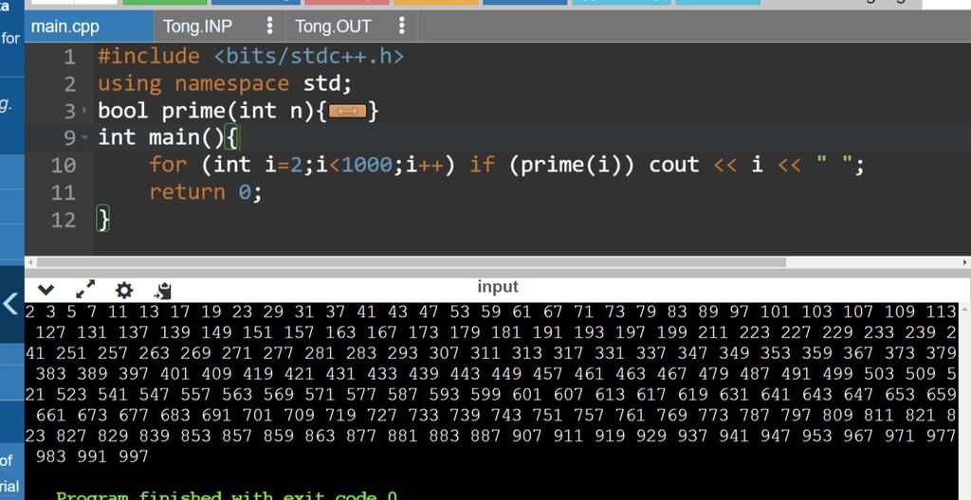Click line number 12 in the gutter
The image size is (971, 500).
(x=64, y=220)
